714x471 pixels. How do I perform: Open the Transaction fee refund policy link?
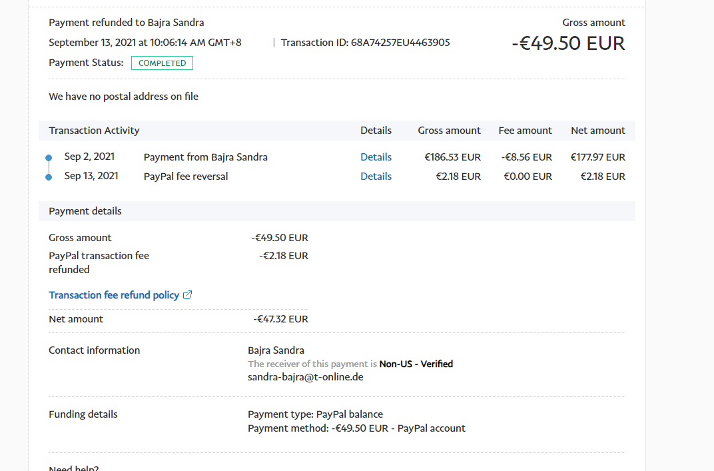(114, 295)
